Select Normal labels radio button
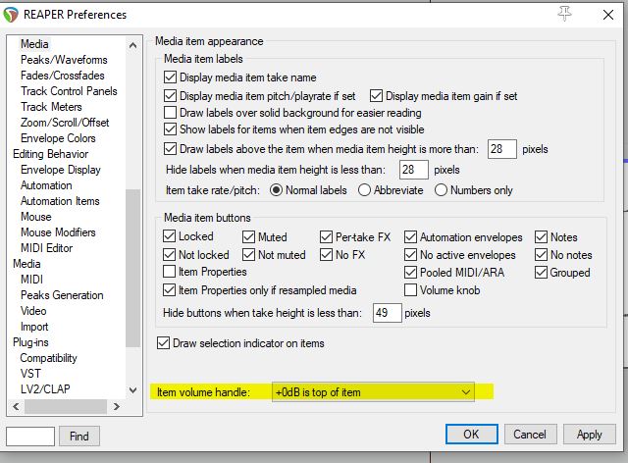The height and width of the screenshot is (463, 628). pos(276,190)
